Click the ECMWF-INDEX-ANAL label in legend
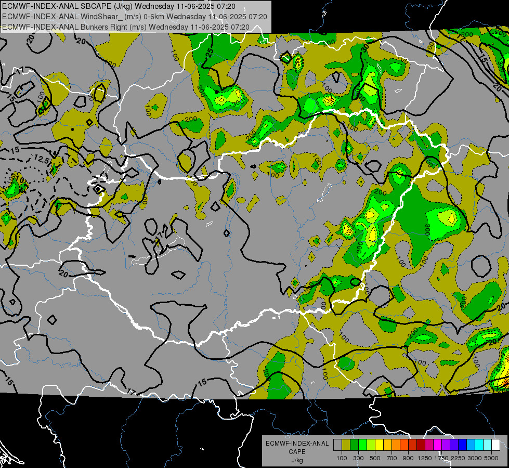The image size is (509, 468). tap(297, 444)
